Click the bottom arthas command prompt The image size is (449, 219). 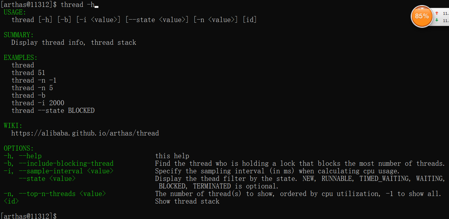[29, 216]
